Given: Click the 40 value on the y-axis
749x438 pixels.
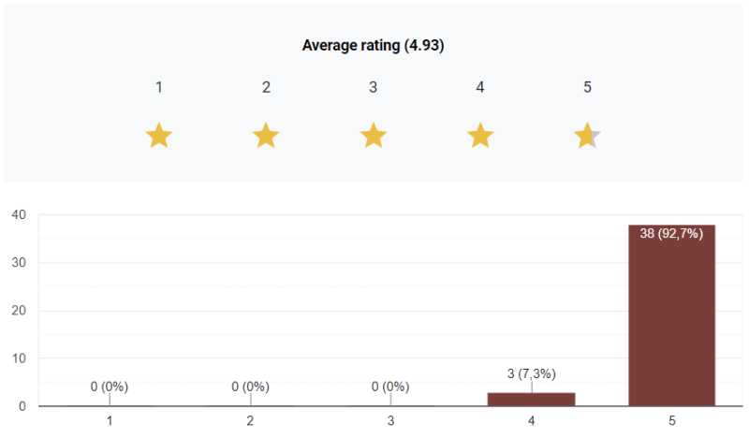Looking at the screenshot, I should coord(18,214).
